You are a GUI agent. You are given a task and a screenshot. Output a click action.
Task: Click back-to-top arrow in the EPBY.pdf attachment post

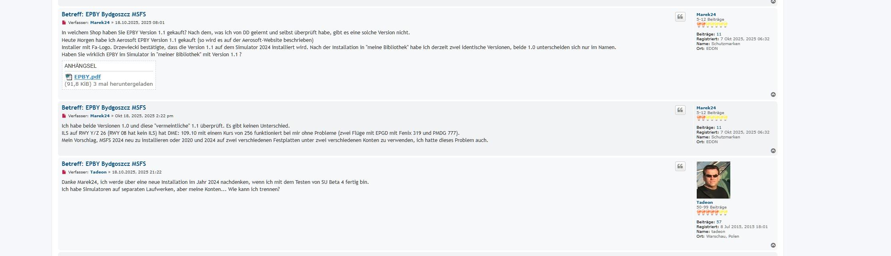[x=773, y=95]
